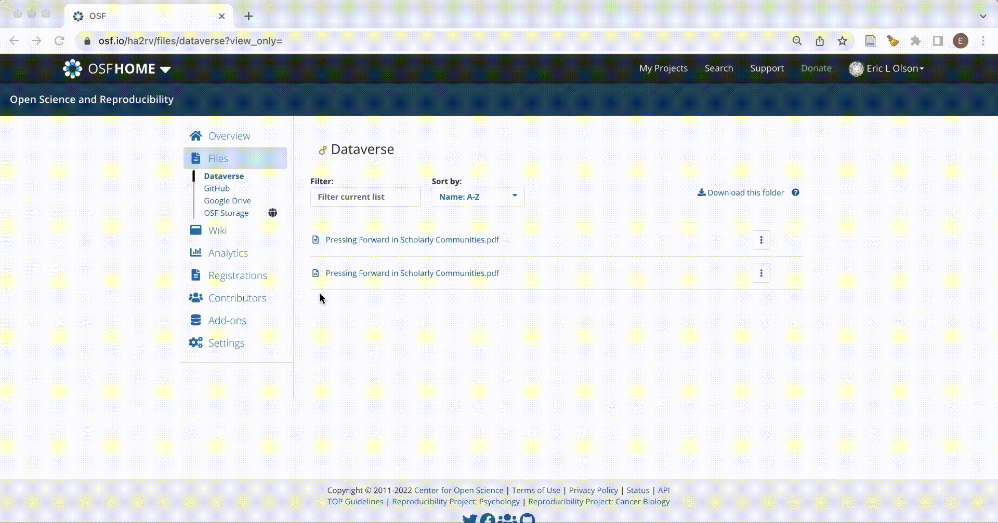Open a new browser tab
Screen dimensions: 998x523
click(x=248, y=16)
